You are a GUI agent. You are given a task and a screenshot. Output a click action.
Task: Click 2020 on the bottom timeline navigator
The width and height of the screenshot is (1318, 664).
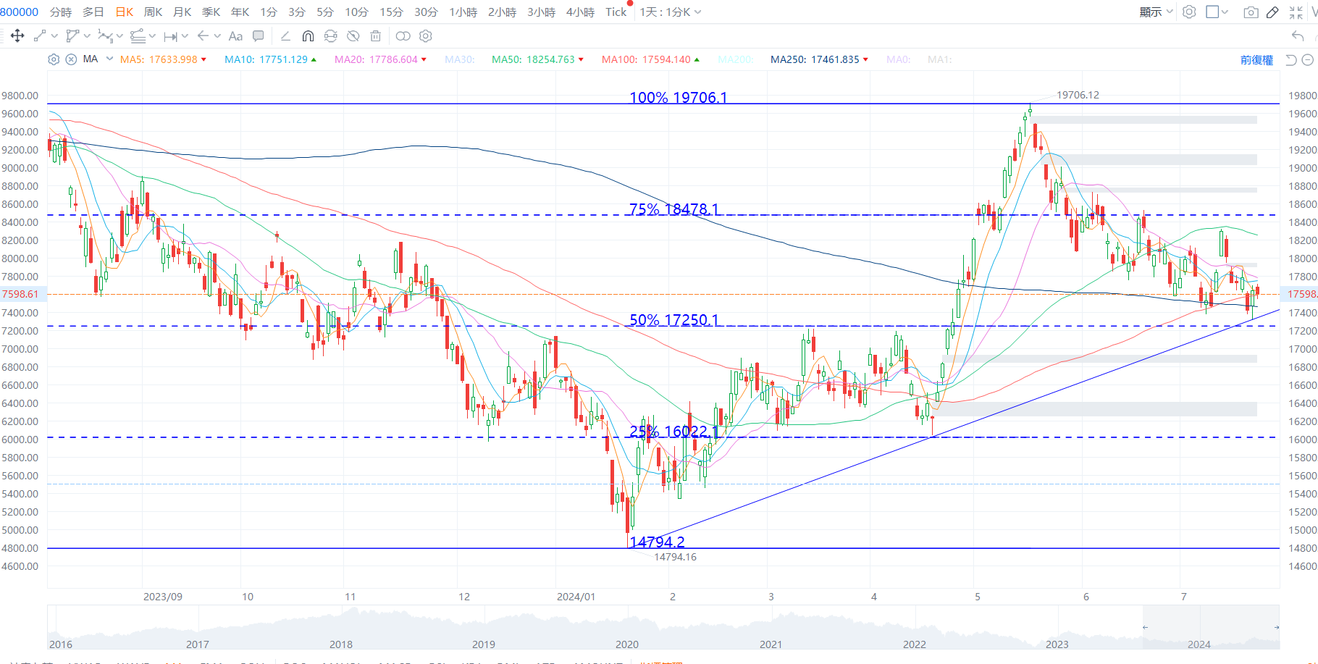(x=627, y=644)
